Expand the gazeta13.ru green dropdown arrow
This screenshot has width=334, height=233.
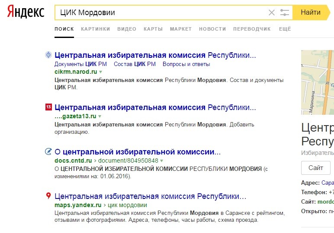point(100,116)
